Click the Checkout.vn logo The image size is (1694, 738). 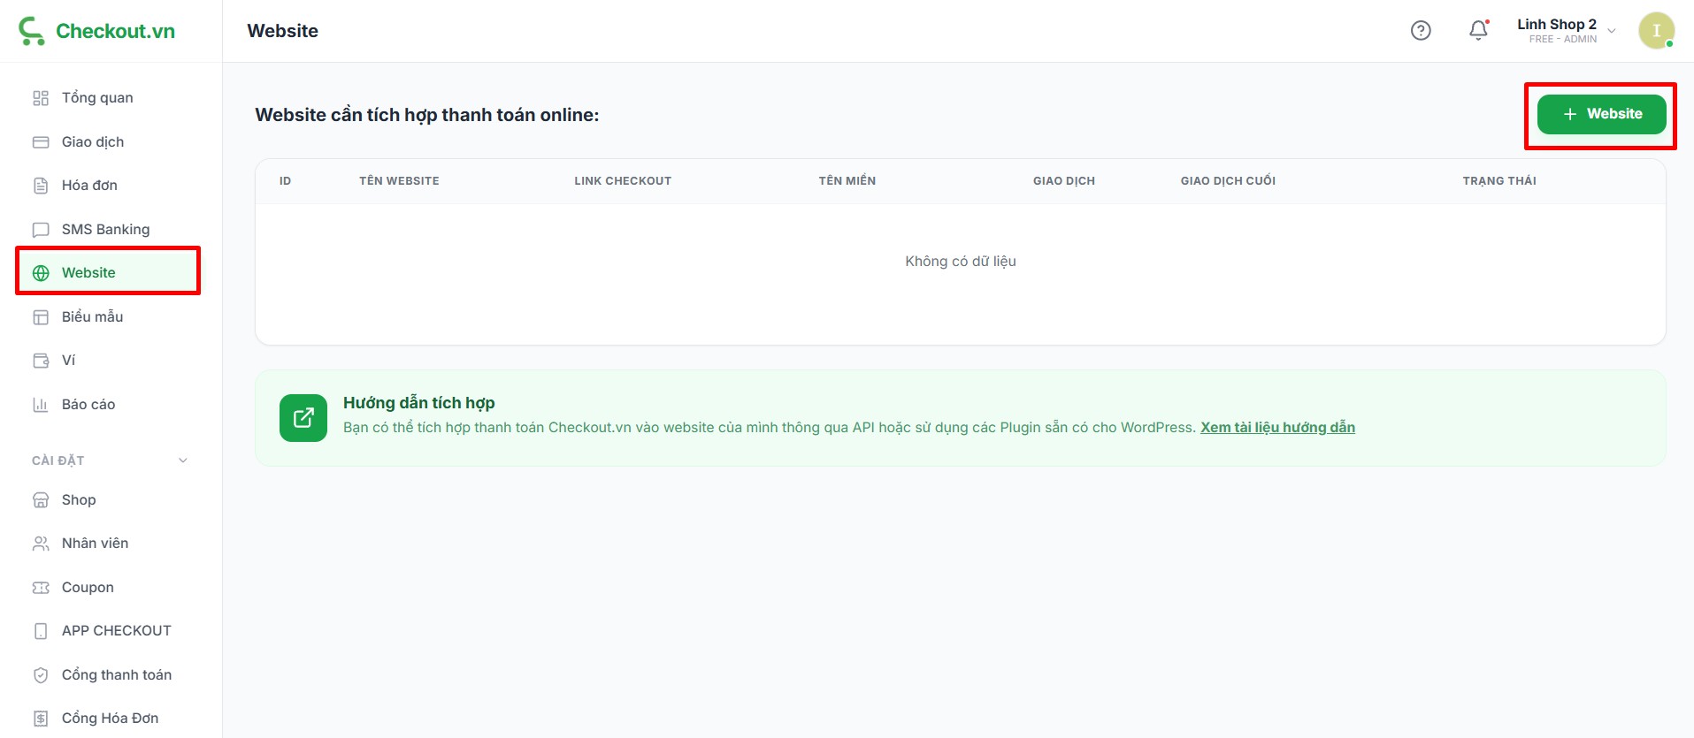click(x=97, y=31)
